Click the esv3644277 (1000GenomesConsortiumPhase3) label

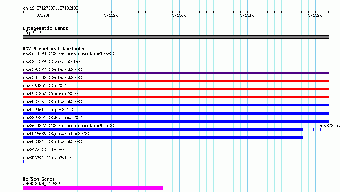click(69, 126)
